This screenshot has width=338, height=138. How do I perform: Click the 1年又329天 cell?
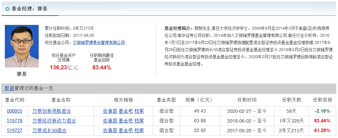coord(292,121)
